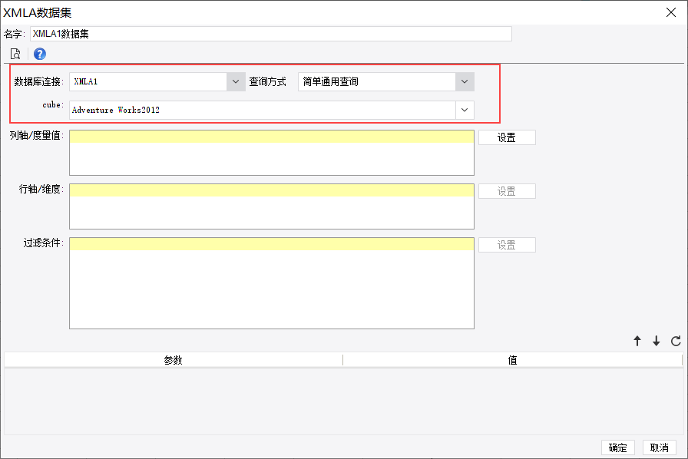Click the Adventure Works2012 cube field
Screen dimensions: 688x459
pos(263,110)
